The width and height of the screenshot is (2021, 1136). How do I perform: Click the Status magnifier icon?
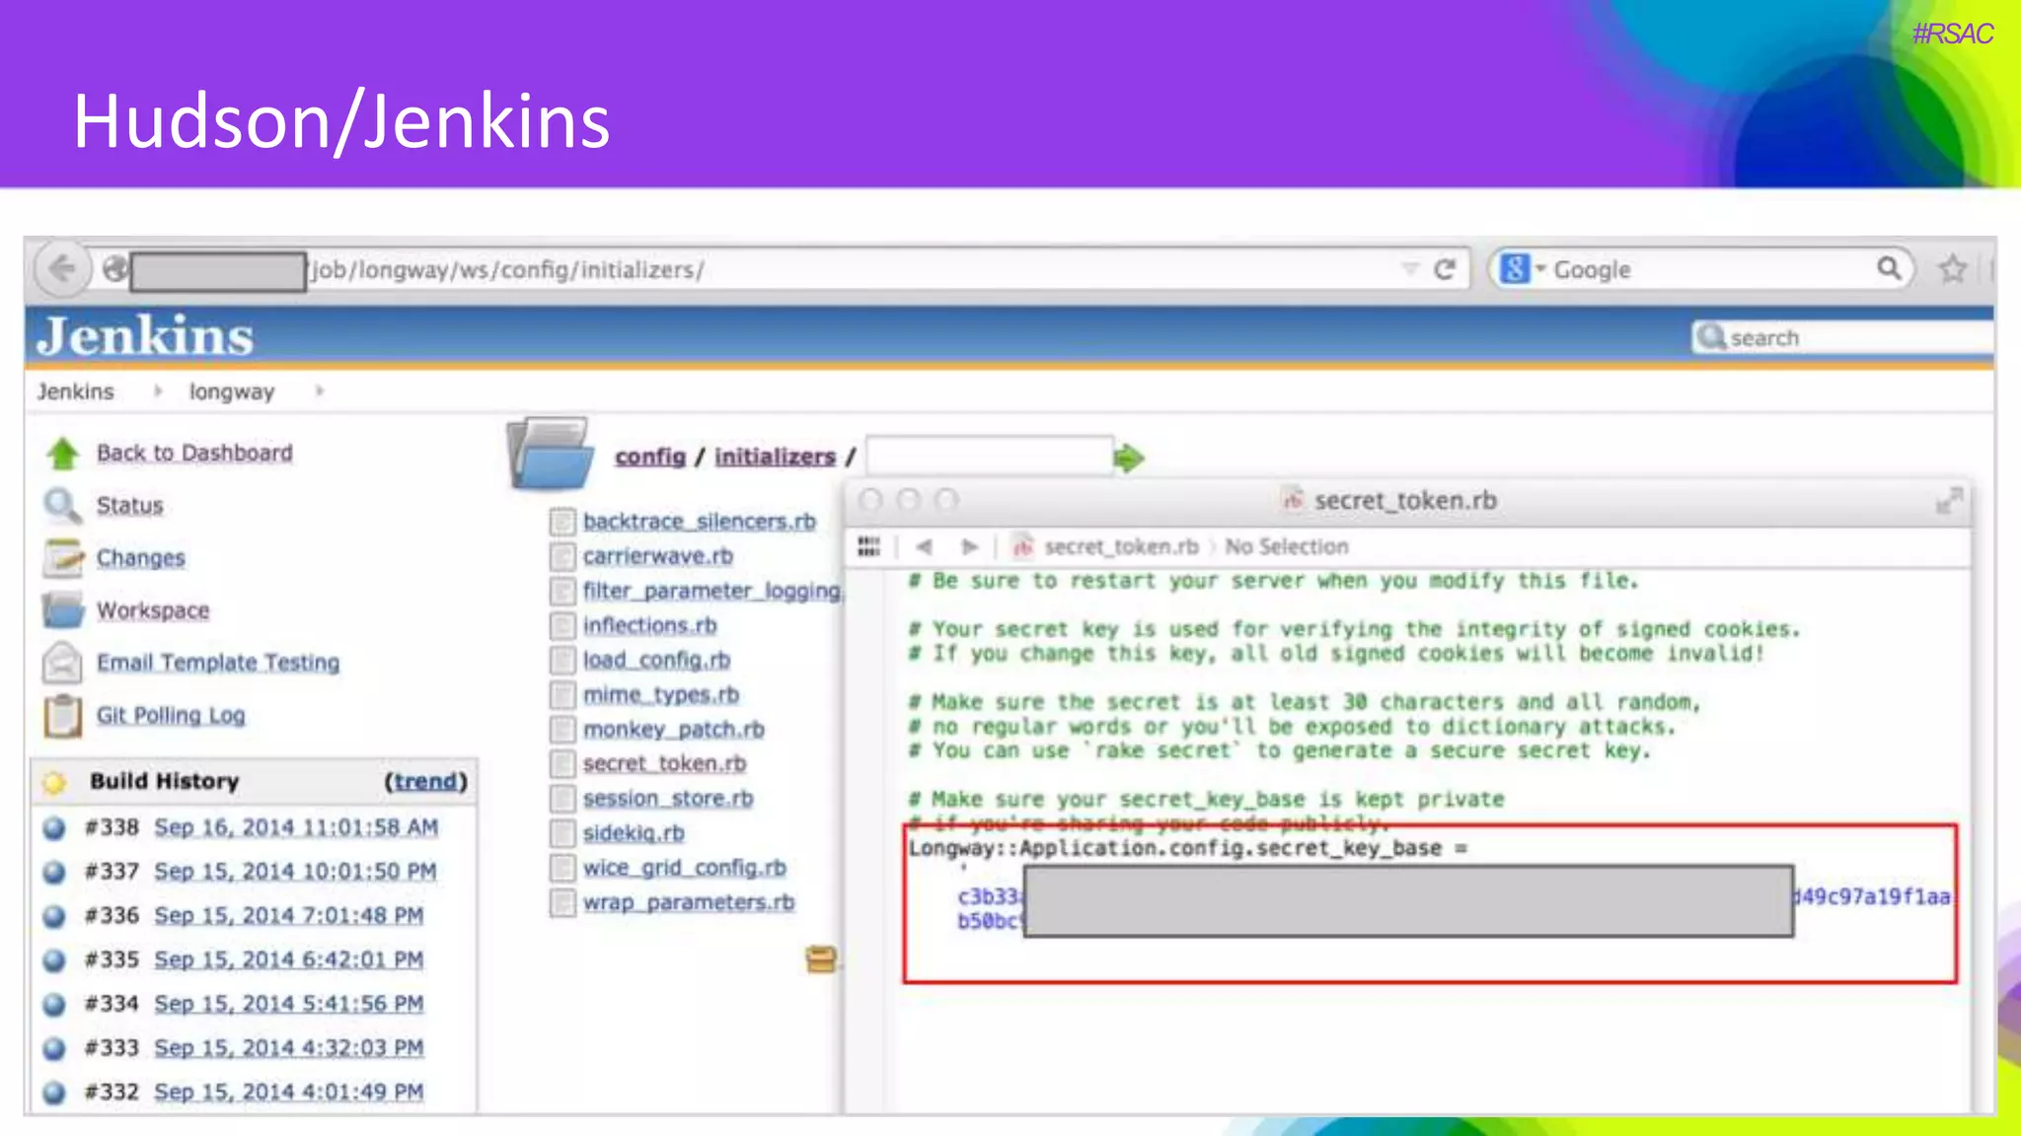tap(62, 506)
